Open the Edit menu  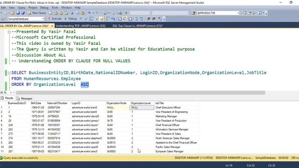pyautogui.click(x=3, y=7)
